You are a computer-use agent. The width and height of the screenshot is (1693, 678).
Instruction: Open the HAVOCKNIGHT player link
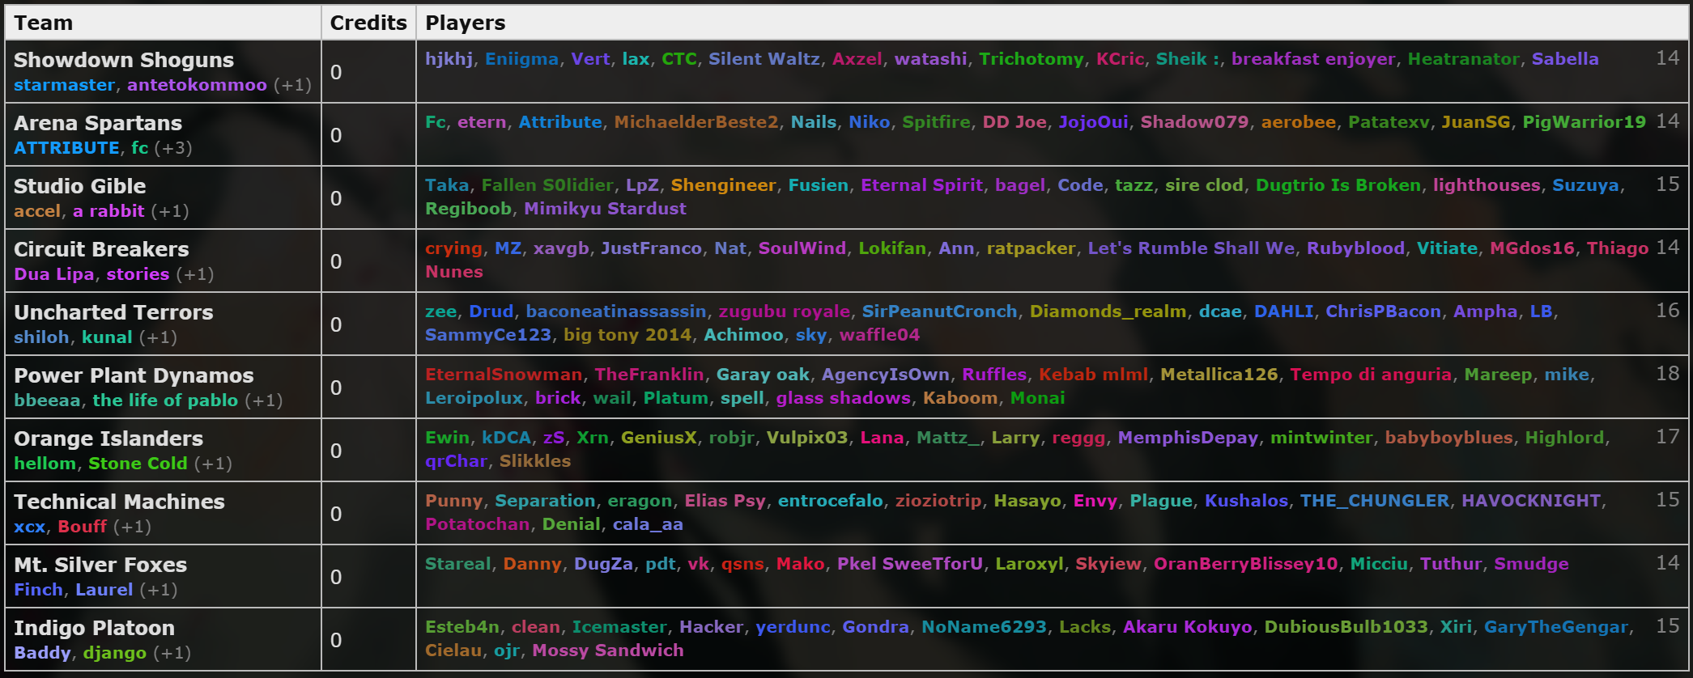point(1531,501)
